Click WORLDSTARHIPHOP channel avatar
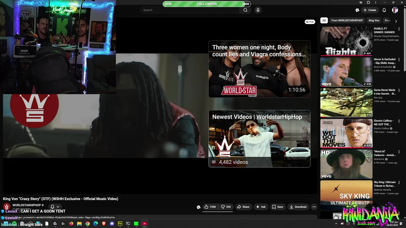Screen dimensions: 406x228 pyautogui.click(x=6, y=207)
